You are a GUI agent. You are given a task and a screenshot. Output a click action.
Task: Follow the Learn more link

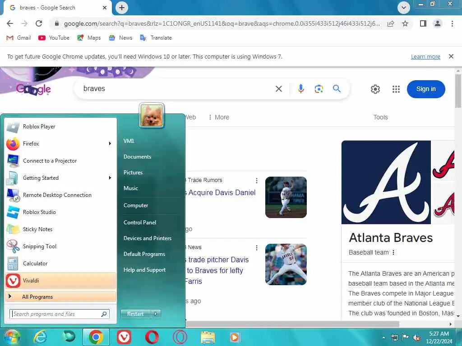pos(425,56)
